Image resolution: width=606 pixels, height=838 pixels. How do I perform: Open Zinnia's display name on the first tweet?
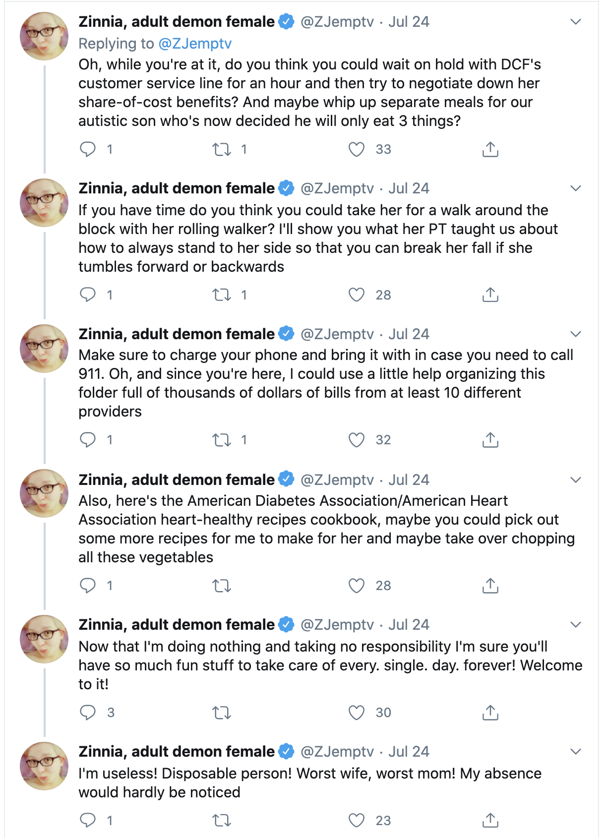point(177,22)
